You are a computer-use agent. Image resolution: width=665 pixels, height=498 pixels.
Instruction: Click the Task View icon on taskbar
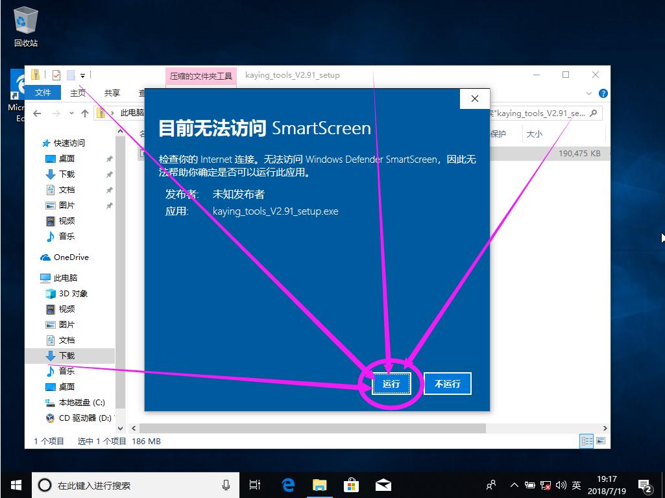coord(254,484)
